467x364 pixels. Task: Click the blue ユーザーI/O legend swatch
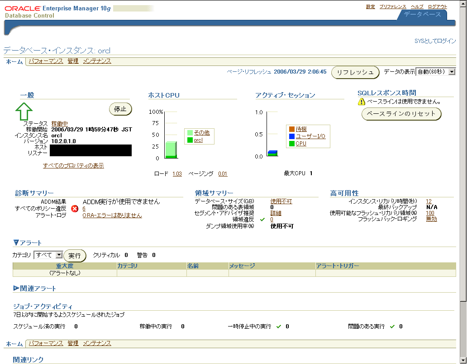[291, 136]
